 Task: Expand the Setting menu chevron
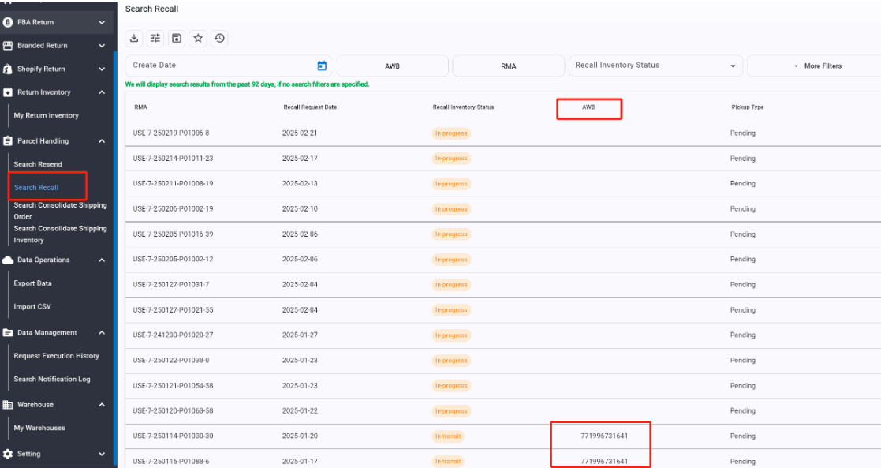click(102, 454)
